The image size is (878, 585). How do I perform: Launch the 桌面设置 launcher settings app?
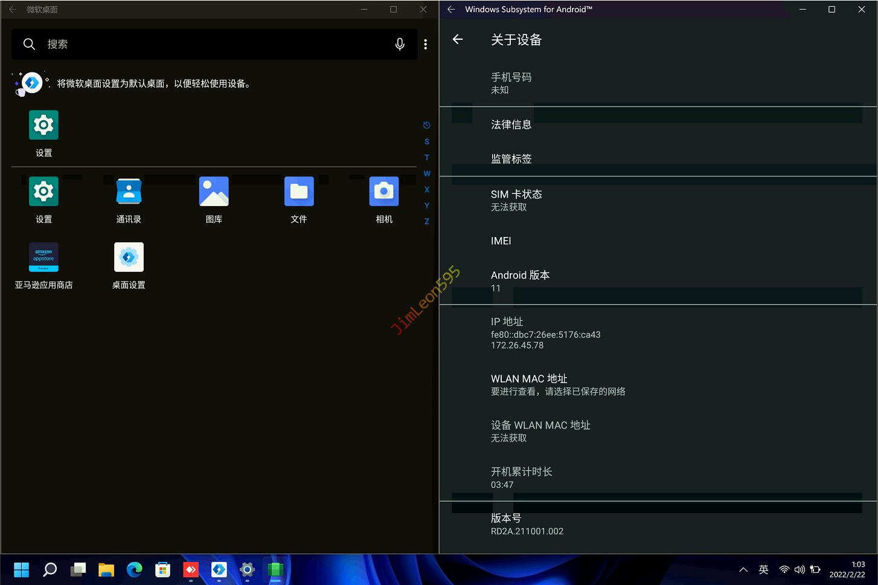[x=129, y=258]
